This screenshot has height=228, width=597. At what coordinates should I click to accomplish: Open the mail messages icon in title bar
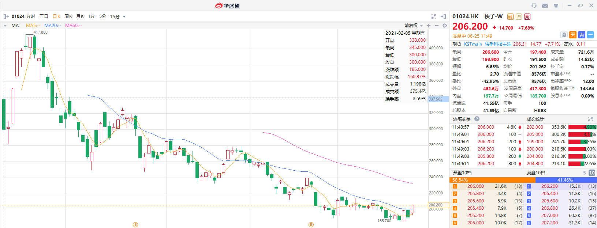pos(545,5)
